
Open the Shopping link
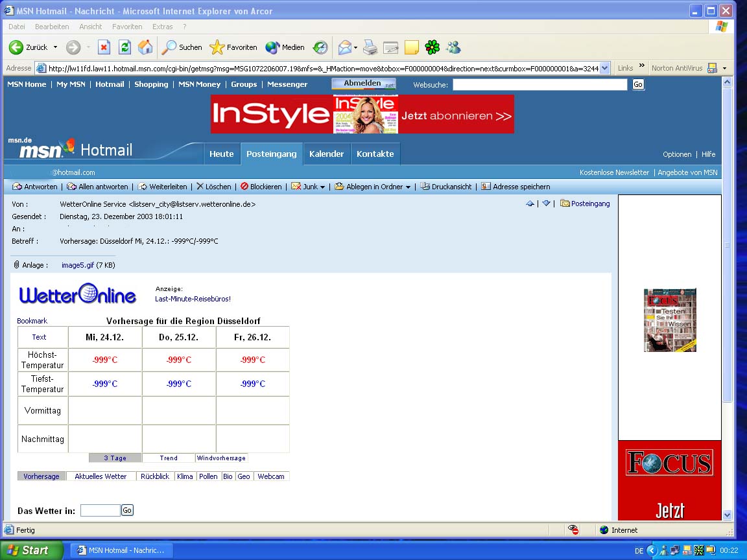(x=151, y=84)
